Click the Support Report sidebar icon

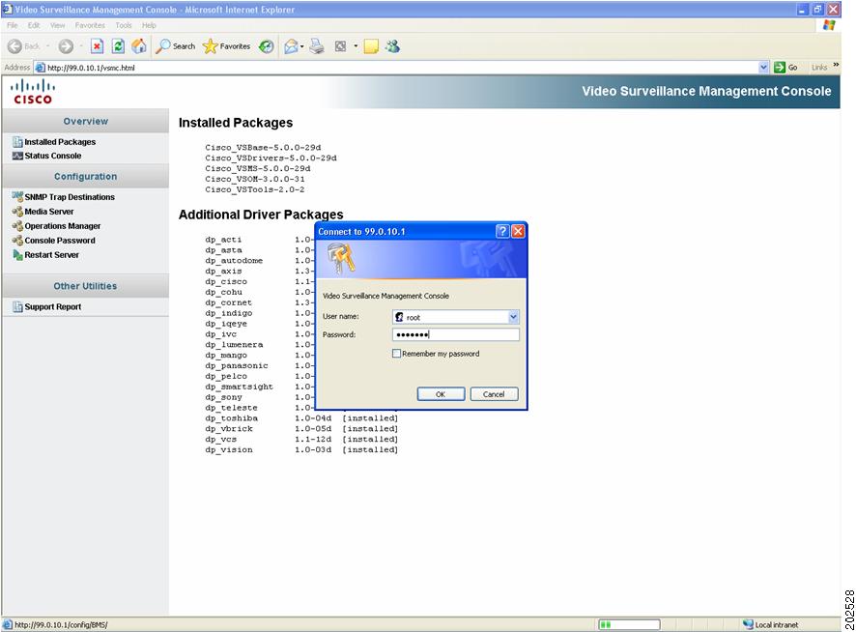coord(17,307)
